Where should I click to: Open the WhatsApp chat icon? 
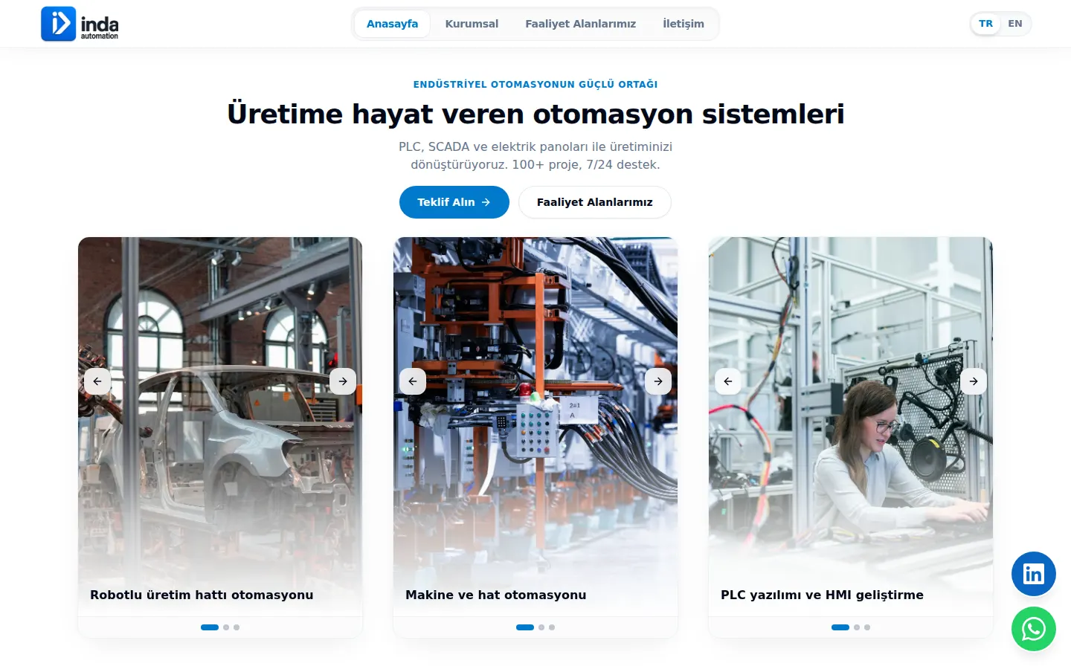click(x=1034, y=629)
